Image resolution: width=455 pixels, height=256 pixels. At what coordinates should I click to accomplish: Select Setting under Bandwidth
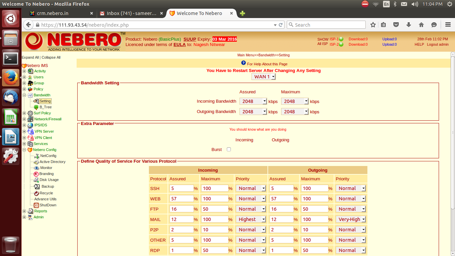pos(45,101)
